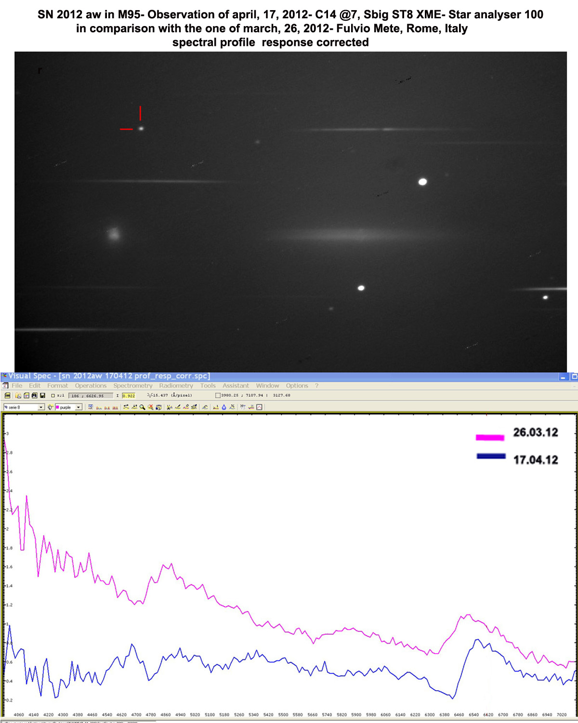The width and height of the screenshot is (578, 723).
Task: Click the 6540 wavelength axis label
Action: point(474,714)
